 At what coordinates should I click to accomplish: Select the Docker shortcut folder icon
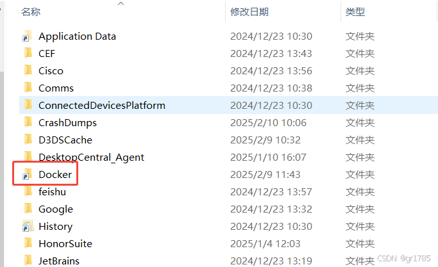pyautogui.click(x=28, y=174)
